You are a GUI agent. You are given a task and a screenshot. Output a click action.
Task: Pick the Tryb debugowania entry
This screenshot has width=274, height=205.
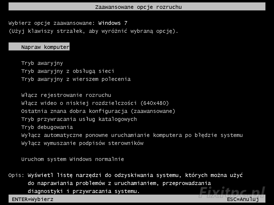coord(47,127)
